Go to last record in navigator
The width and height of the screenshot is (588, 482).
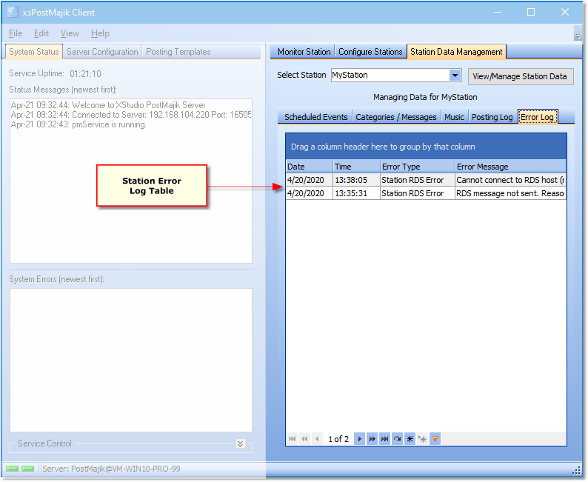coord(385,438)
